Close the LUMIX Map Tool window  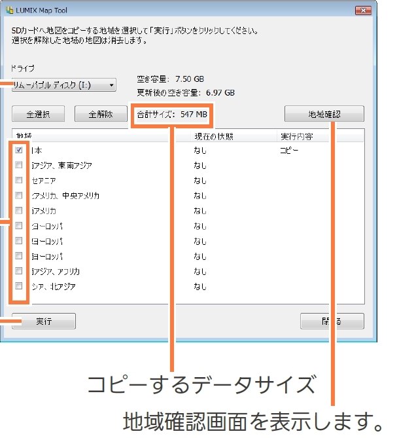pos(363,10)
